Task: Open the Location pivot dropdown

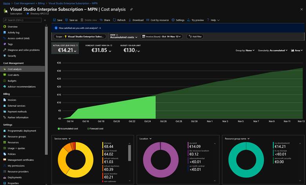Action: click(x=146, y=139)
